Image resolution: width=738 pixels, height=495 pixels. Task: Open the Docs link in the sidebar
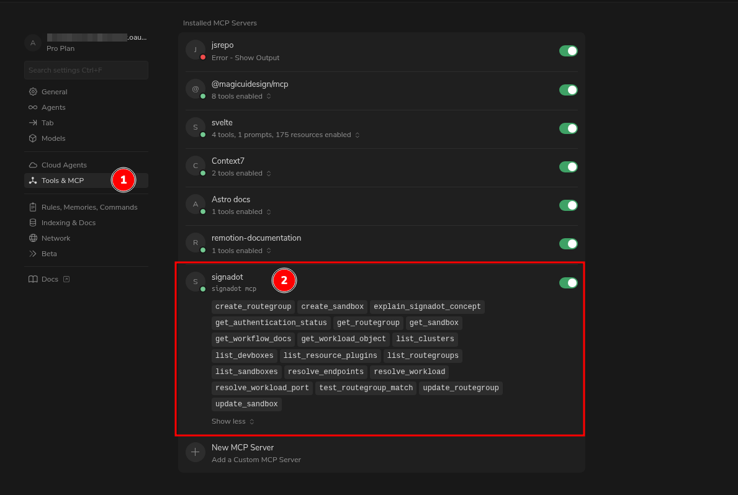49,279
